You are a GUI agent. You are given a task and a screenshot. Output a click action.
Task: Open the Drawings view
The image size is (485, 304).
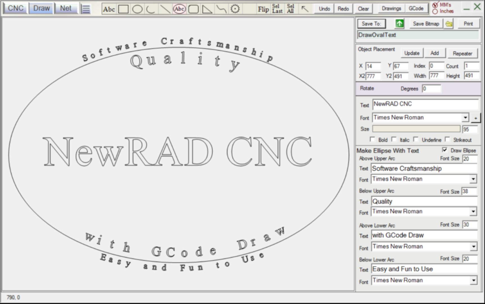(391, 8)
